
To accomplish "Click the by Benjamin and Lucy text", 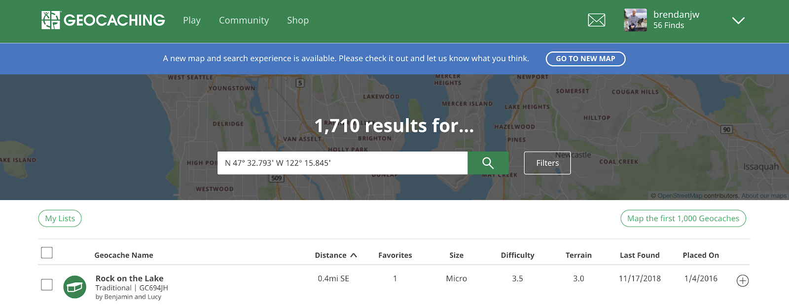I will point(128,297).
